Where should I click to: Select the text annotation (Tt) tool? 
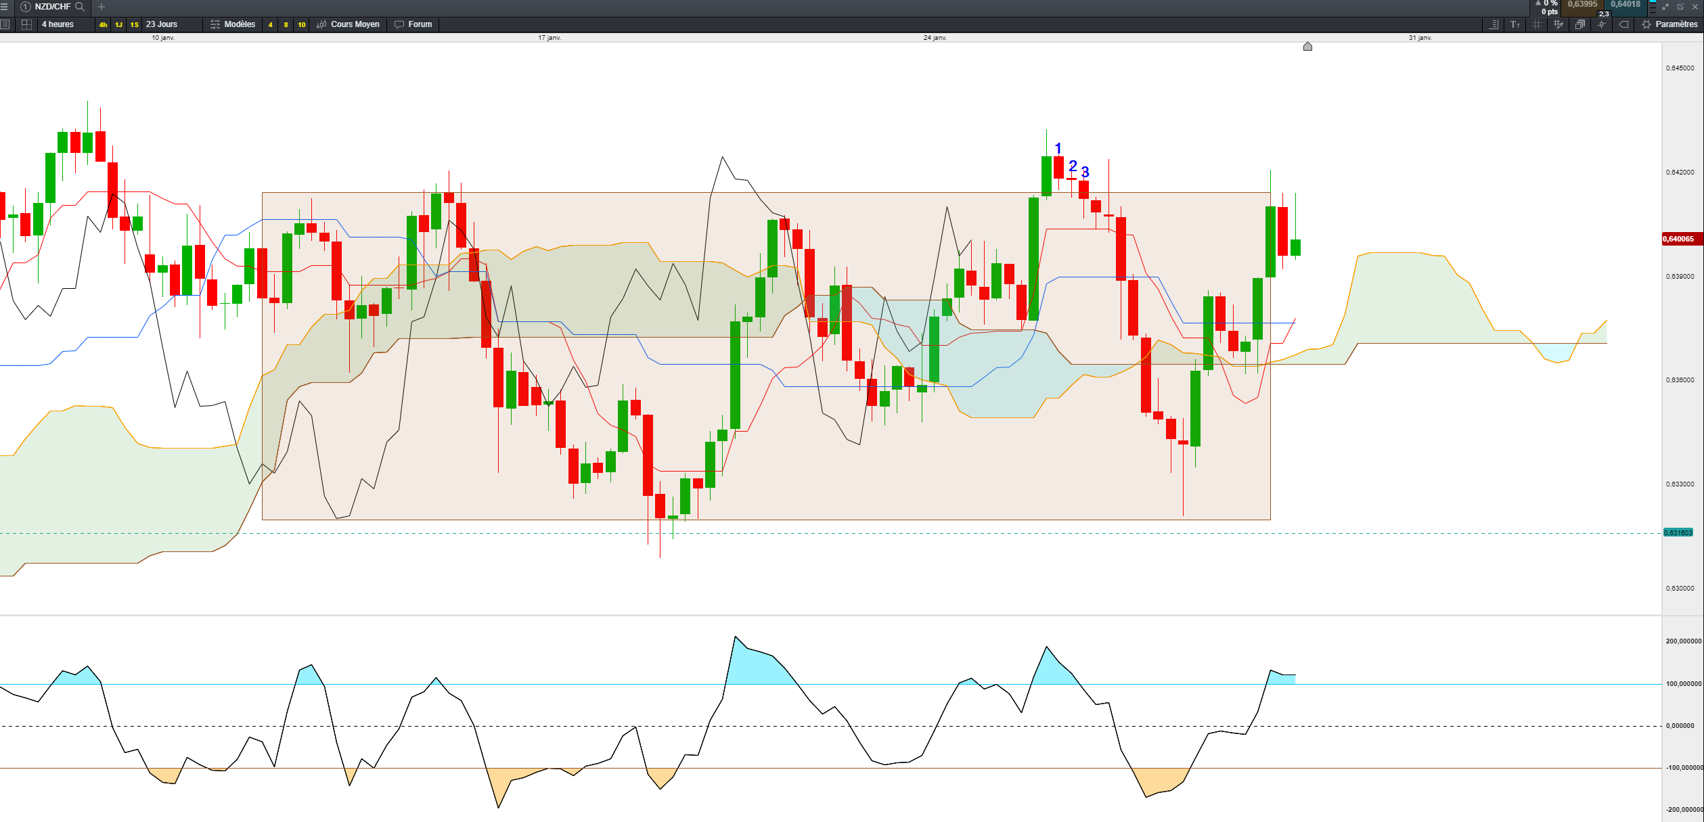coord(1515,24)
